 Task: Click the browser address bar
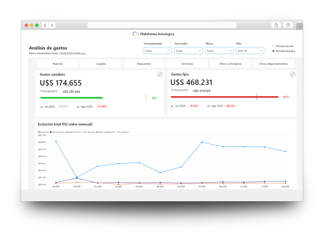point(162,25)
